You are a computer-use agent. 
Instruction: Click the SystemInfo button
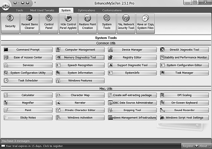tap(132, 73)
